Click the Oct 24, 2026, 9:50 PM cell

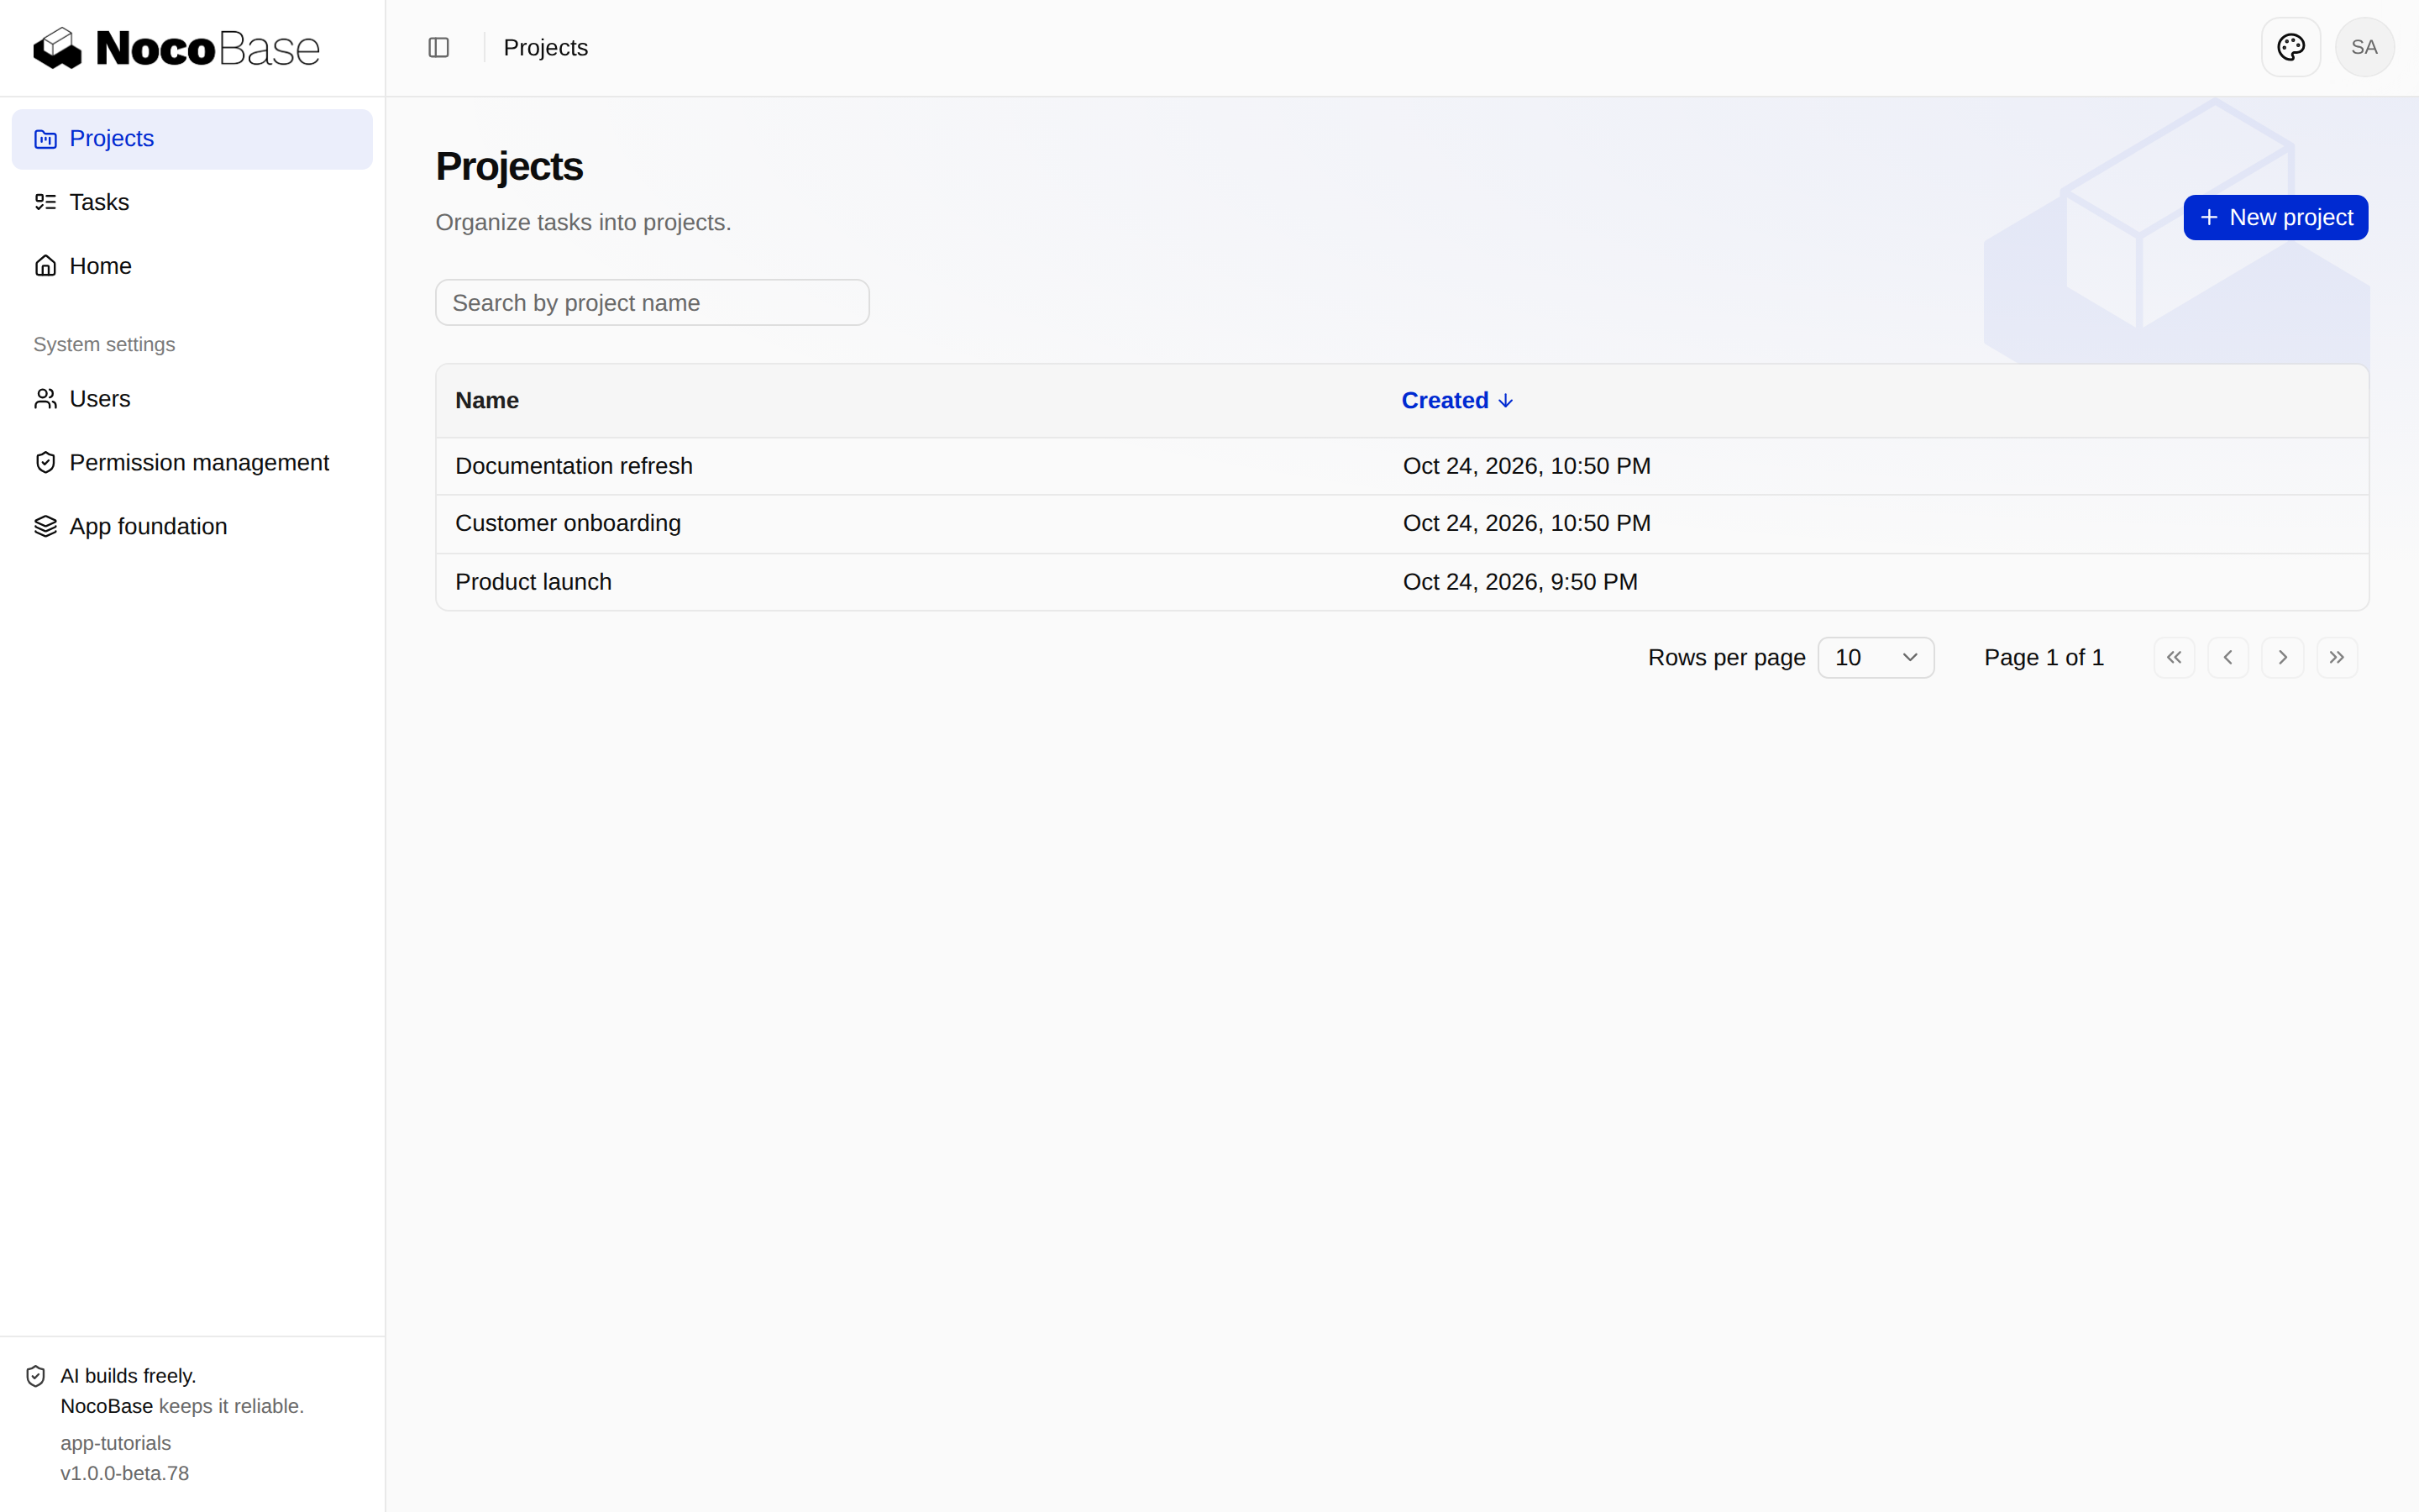1520,582
